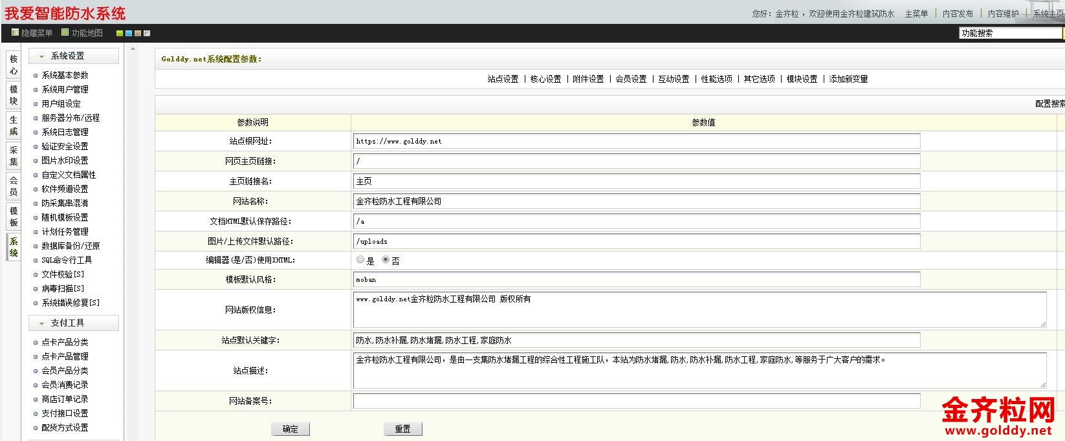
Task: Open 系统错误修复[S] in sidebar
Action: click(71, 303)
